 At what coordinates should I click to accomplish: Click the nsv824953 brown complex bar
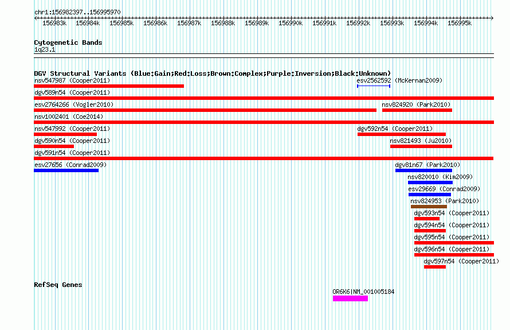(x=429, y=207)
